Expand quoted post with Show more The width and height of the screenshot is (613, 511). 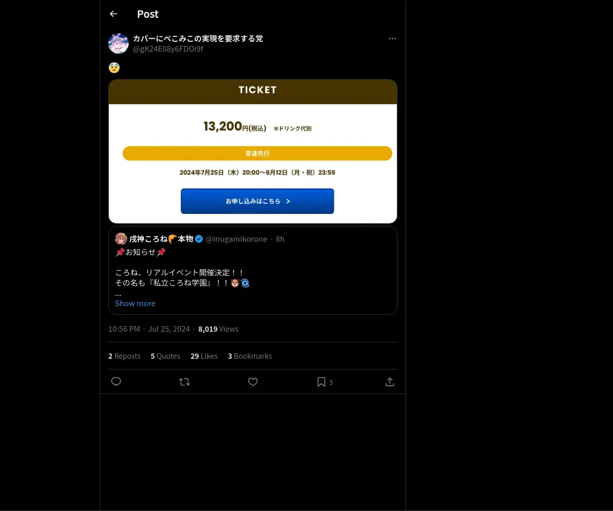pyautogui.click(x=135, y=303)
